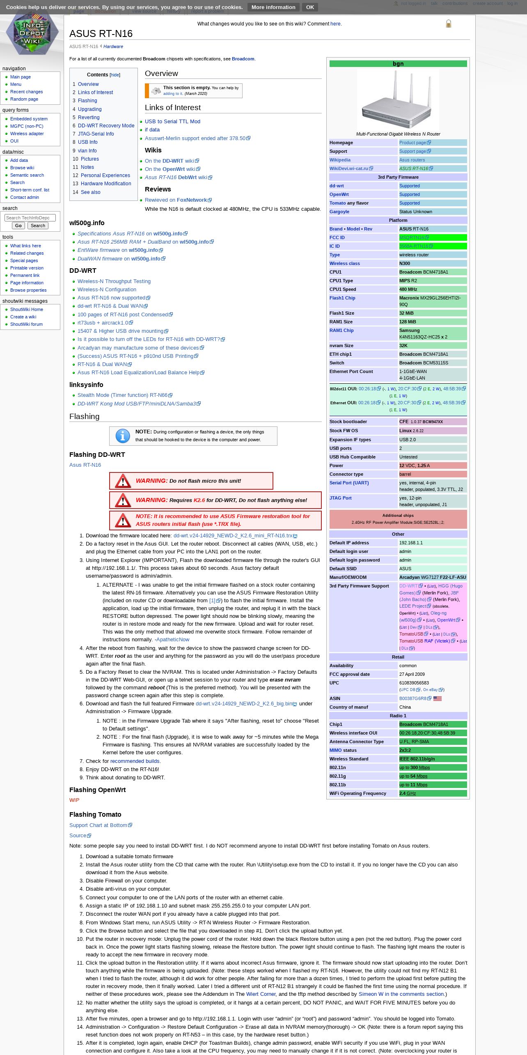The width and height of the screenshot is (527, 1055).
Task: Open Embedded system query form
Action: point(29,119)
